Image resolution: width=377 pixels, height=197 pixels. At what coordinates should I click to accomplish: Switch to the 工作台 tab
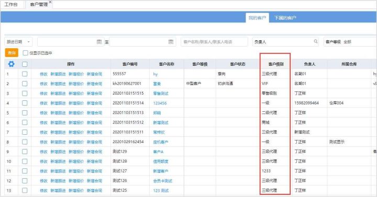[11, 4]
